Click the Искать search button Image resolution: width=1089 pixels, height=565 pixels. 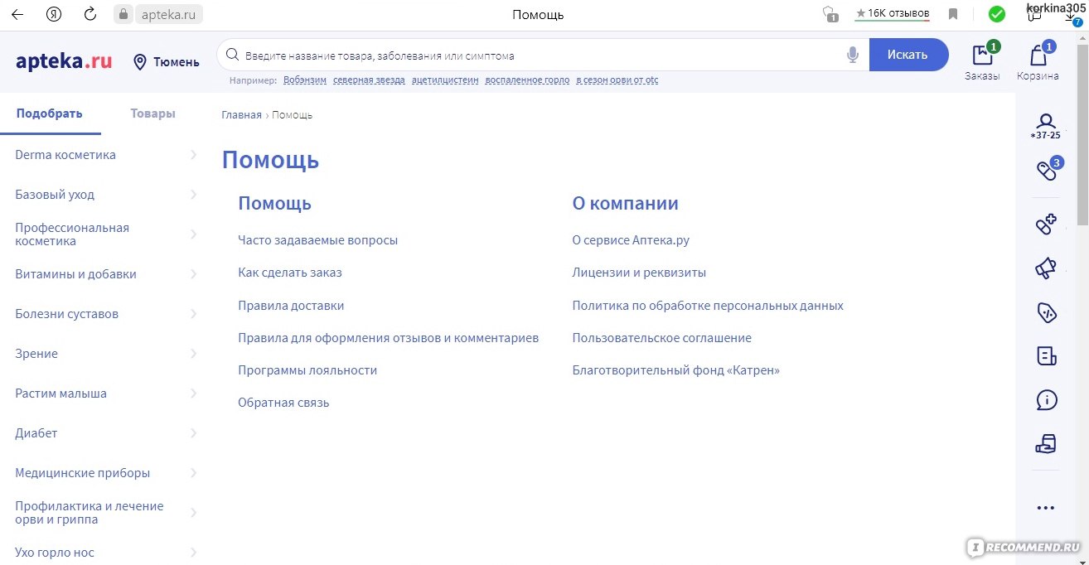tap(908, 56)
